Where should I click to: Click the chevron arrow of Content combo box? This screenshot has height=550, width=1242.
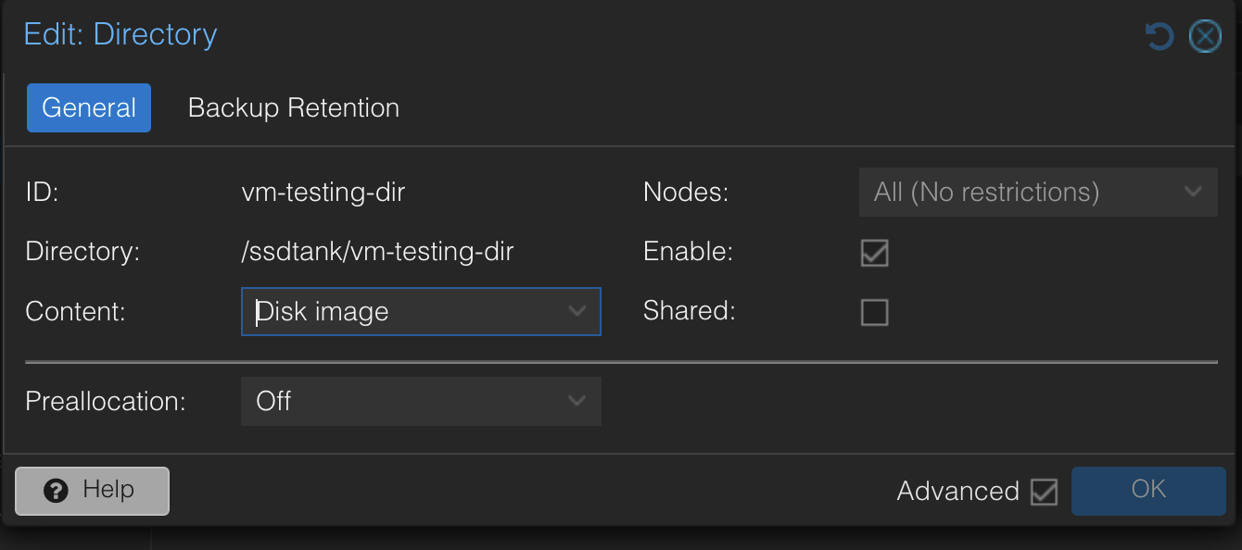pos(577,311)
